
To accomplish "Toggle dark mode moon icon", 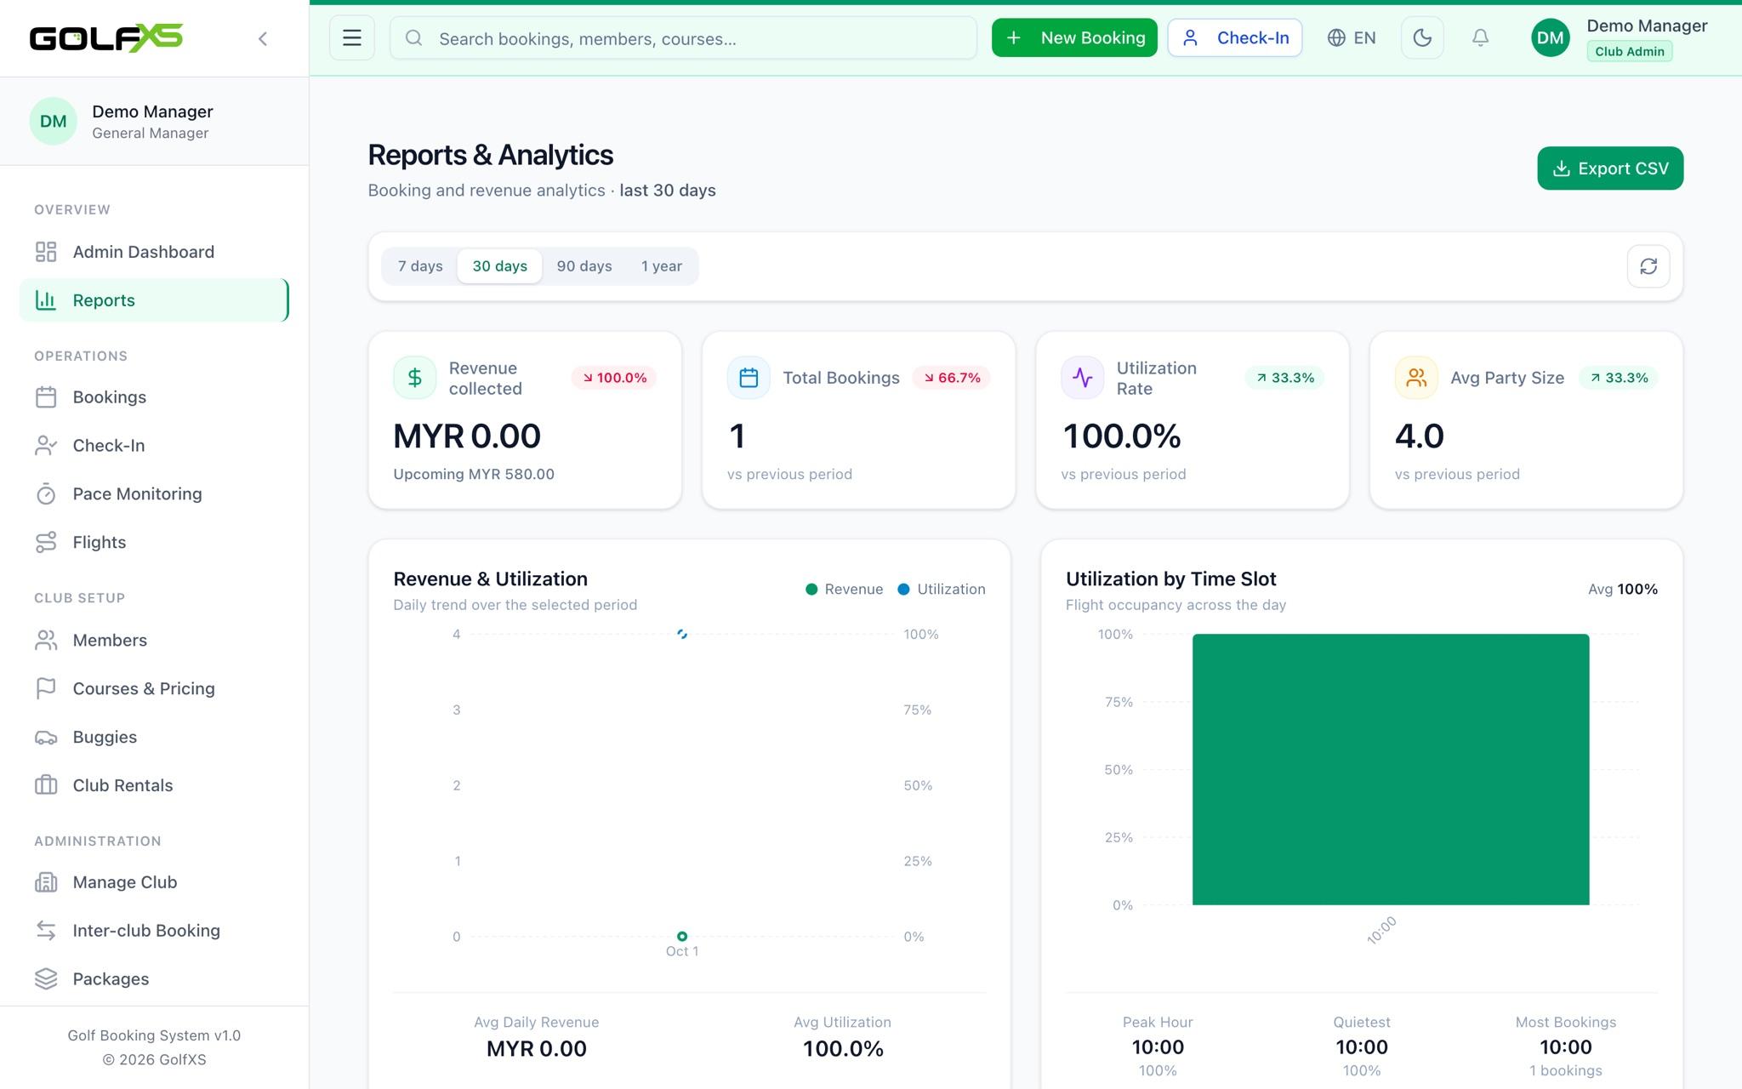I will coord(1422,38).
